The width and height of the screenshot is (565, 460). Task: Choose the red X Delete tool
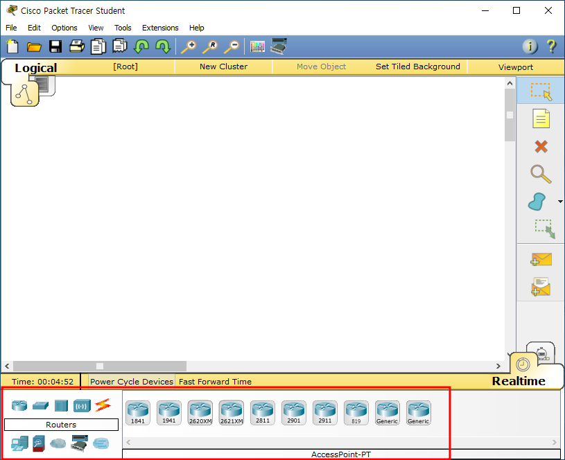[x=541, y=147]
